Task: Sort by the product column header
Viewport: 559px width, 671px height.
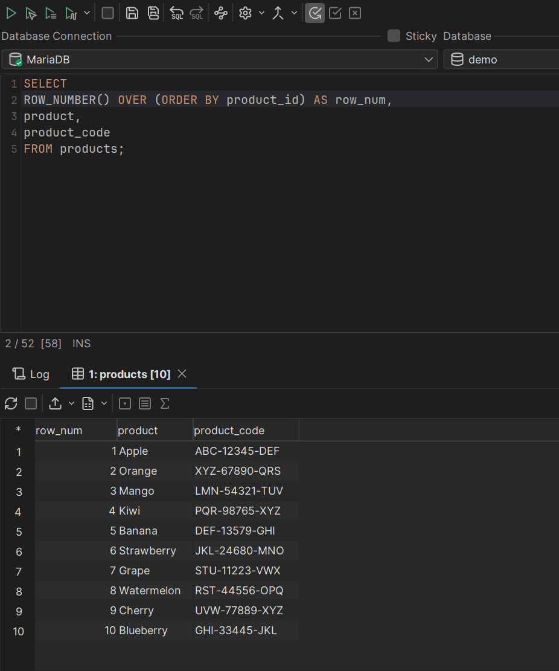Action: click(x=155, y=431)
